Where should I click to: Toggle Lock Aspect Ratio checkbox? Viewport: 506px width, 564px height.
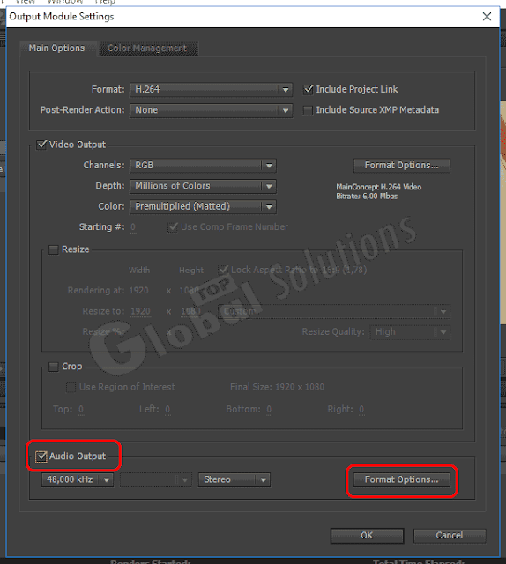coord(223,270)
